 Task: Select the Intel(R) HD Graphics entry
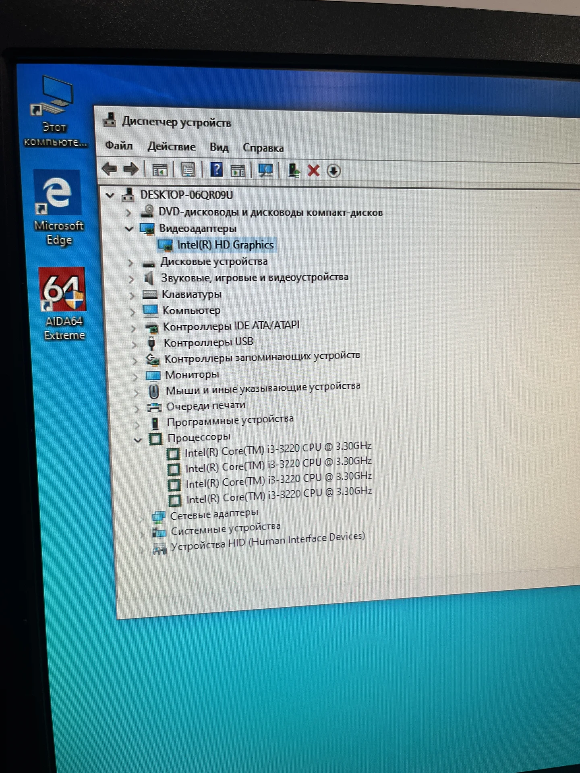coord(225,245)
